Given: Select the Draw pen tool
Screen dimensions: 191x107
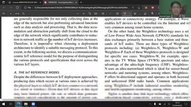Looking at the screenshot, I should (125, 14).
